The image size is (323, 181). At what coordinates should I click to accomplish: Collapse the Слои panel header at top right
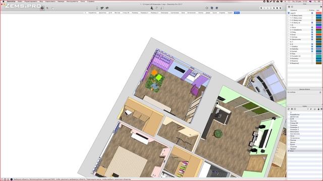click(304, 4)
